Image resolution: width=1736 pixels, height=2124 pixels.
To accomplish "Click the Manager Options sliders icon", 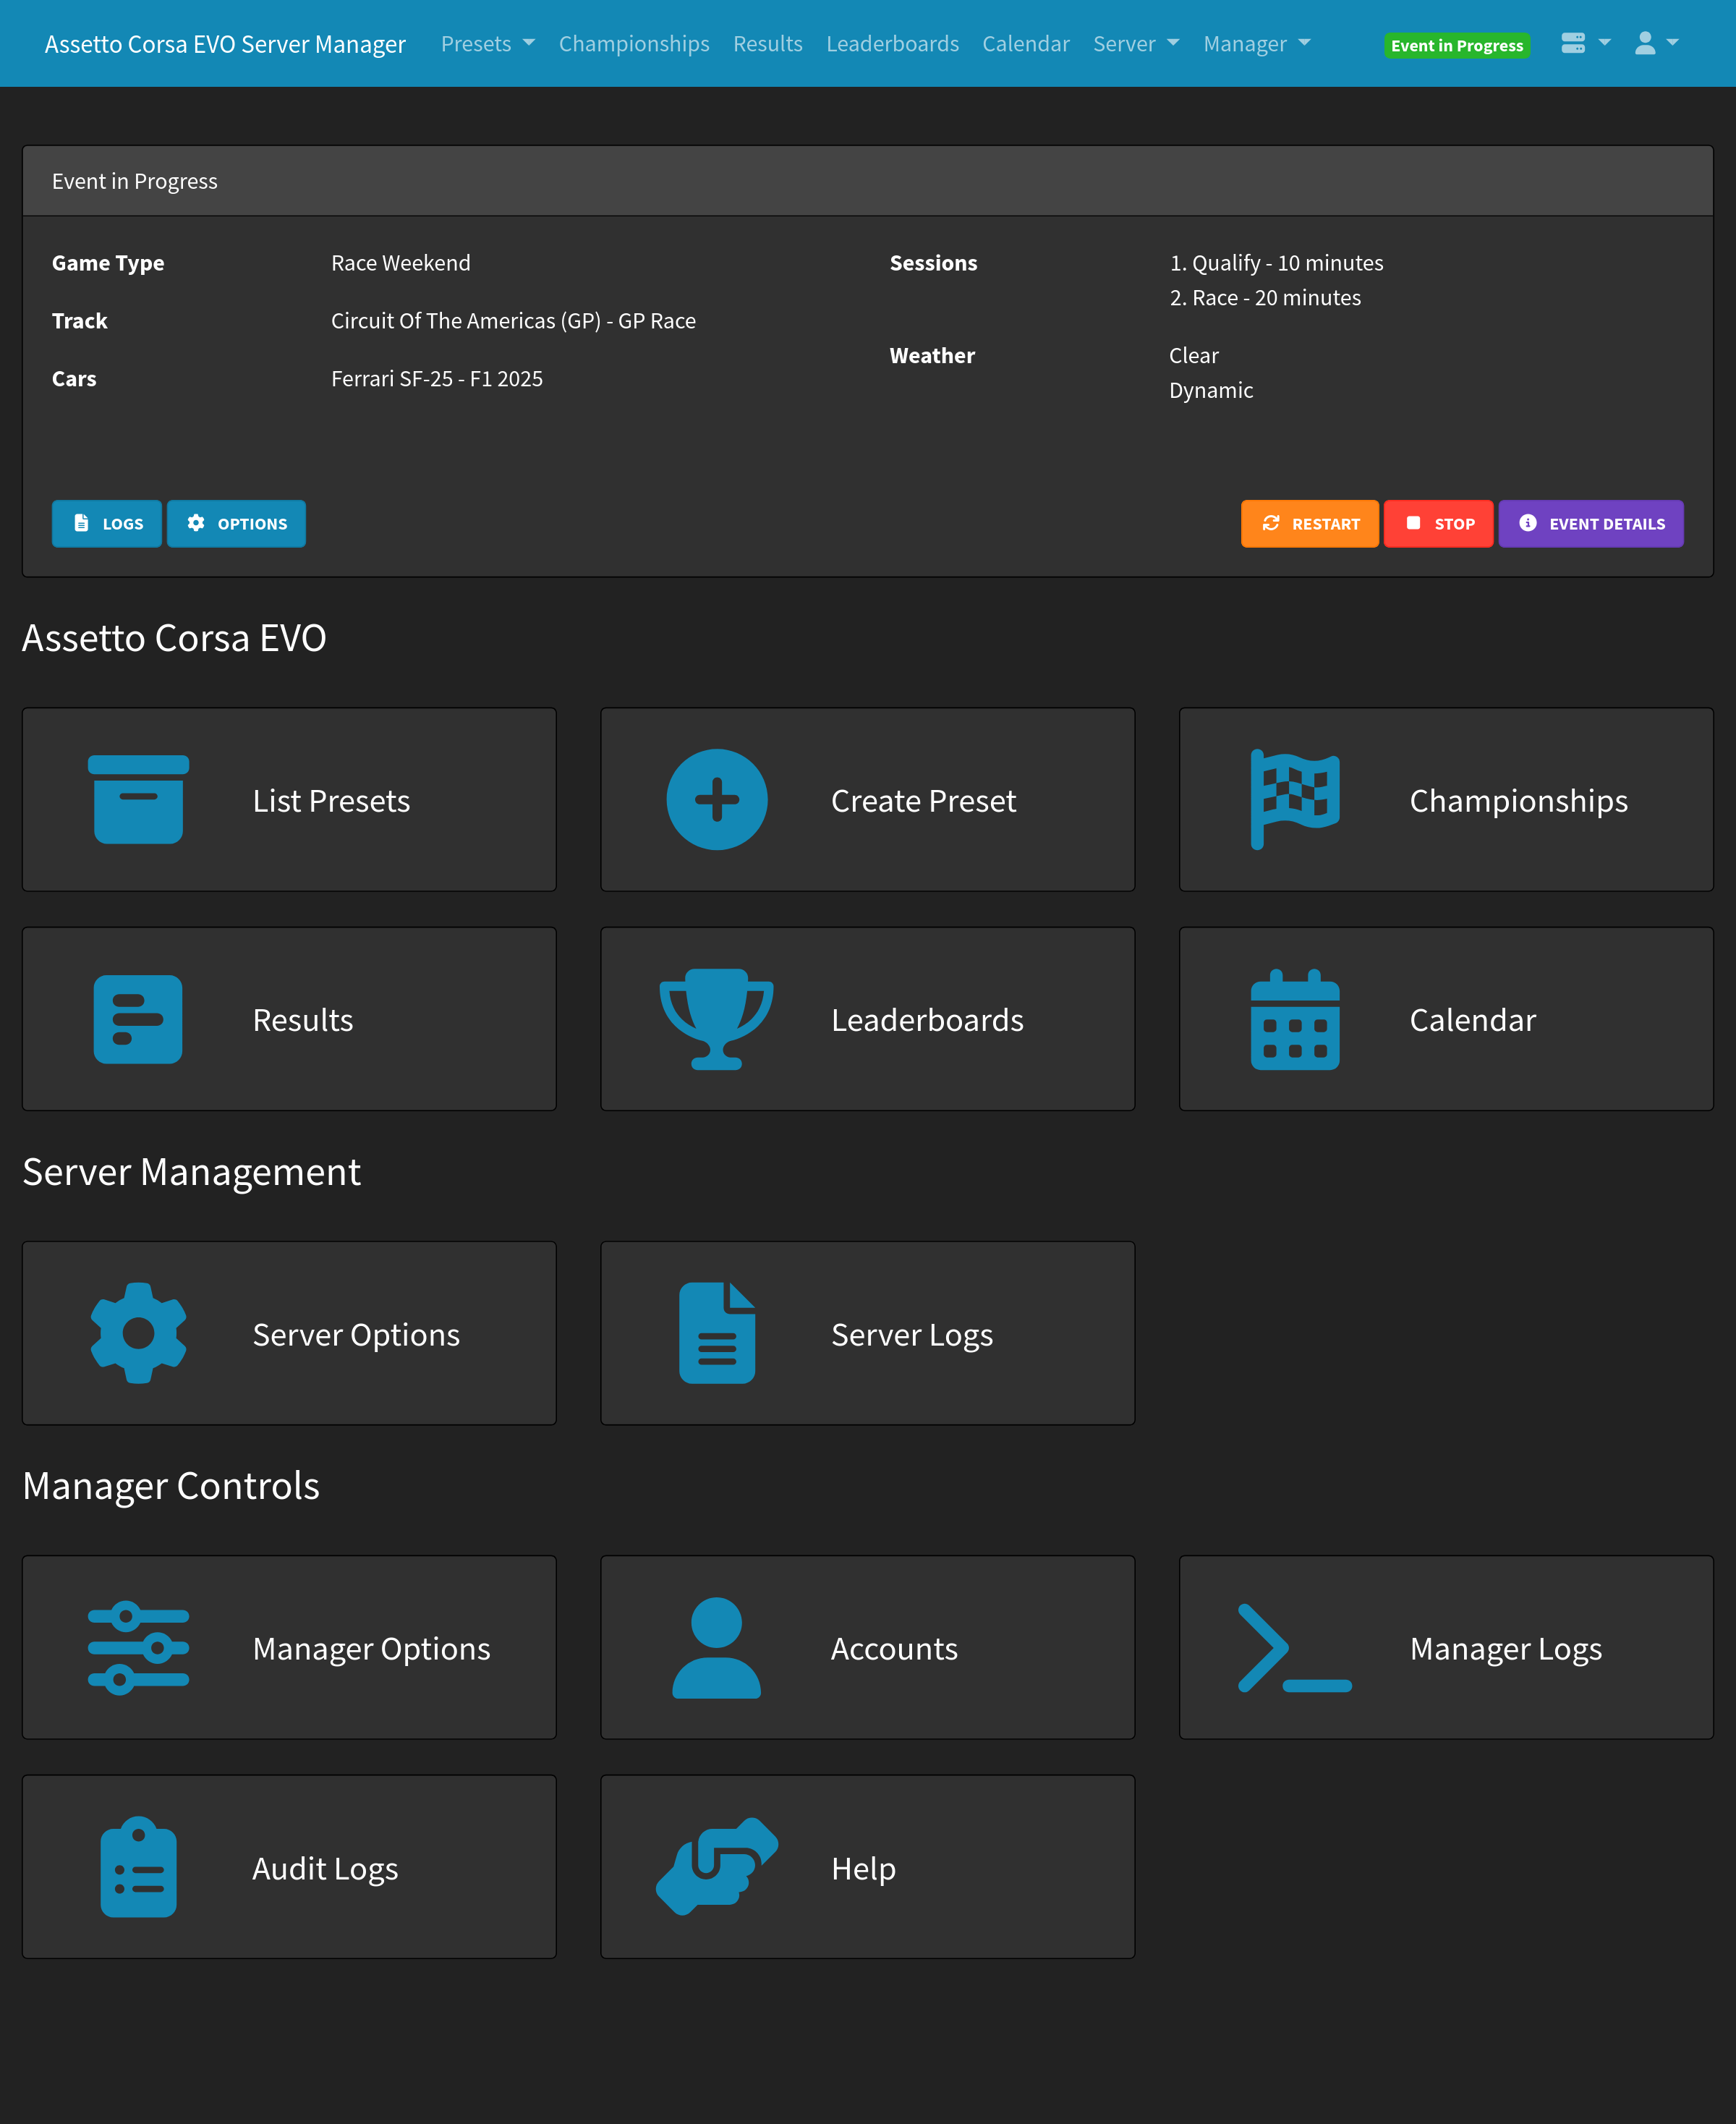I will point(138,1647).
